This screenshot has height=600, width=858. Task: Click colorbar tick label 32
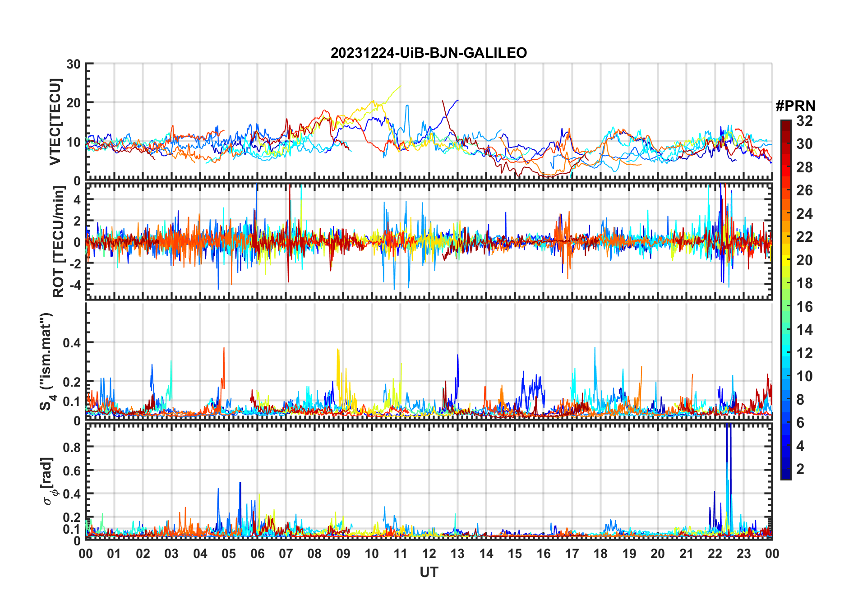[805, 121]
